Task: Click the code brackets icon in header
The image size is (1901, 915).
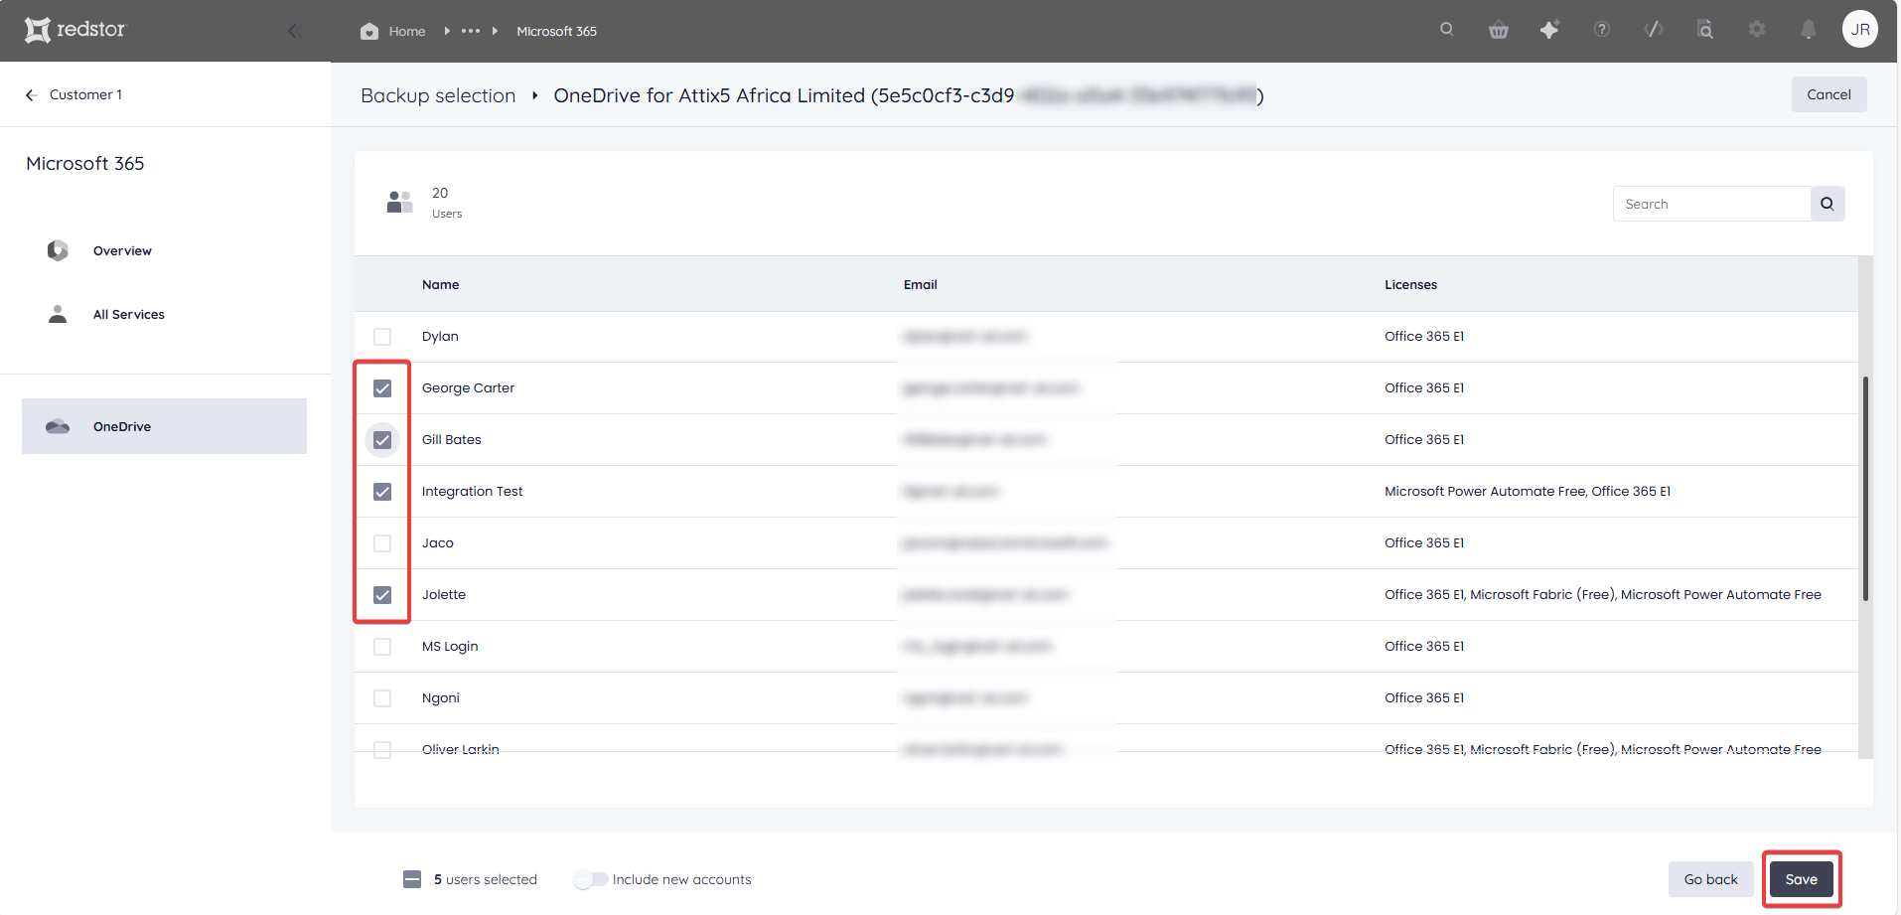Action: 1654,30
